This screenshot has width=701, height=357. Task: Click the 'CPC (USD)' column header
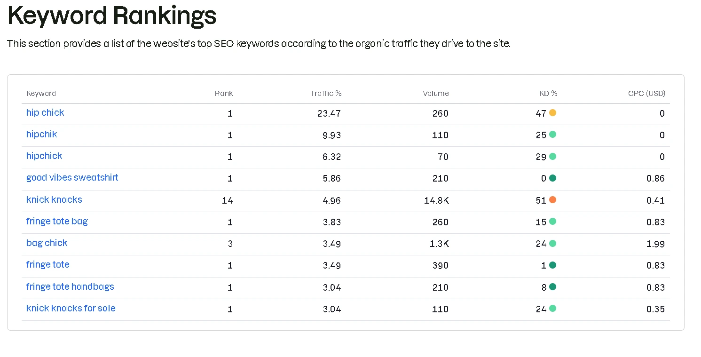click(646, 94)
